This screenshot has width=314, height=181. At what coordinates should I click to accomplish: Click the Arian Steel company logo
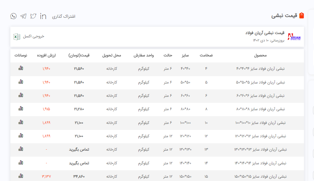pos(294,36)
